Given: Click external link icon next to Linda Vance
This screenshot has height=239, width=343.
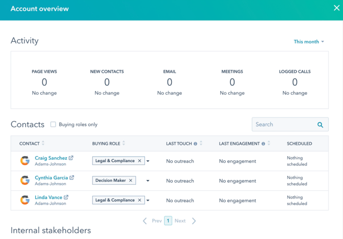Looking at the screenshot, I should tap(66, 197).
